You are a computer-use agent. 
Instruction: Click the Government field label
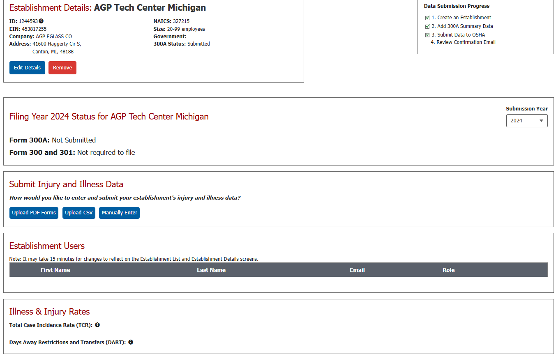(170, 37)
